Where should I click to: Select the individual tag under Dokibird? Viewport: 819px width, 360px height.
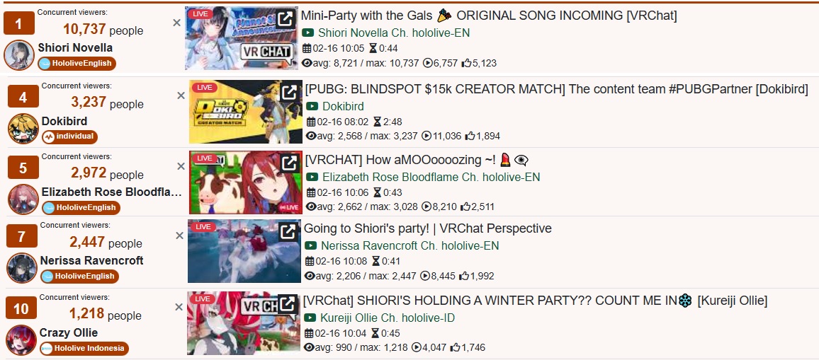[x=69, y=137]
